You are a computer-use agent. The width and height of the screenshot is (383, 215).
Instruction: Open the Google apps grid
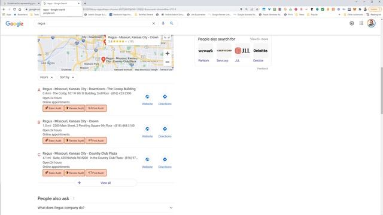point(361,23)
